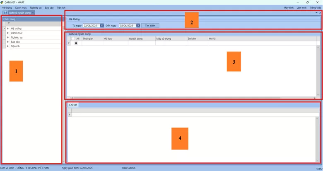The image size is (323, 171).
Task: Open the Từ ngày date picker dropdown
Action: tap(102, 26)
